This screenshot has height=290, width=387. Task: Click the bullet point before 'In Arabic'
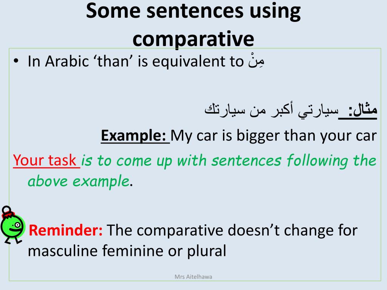pos(16,61)
